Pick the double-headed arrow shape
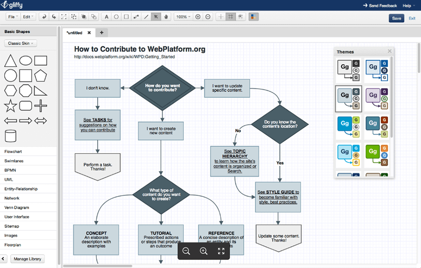This screenshot has height=268, width=421. (x=41, y=121)
